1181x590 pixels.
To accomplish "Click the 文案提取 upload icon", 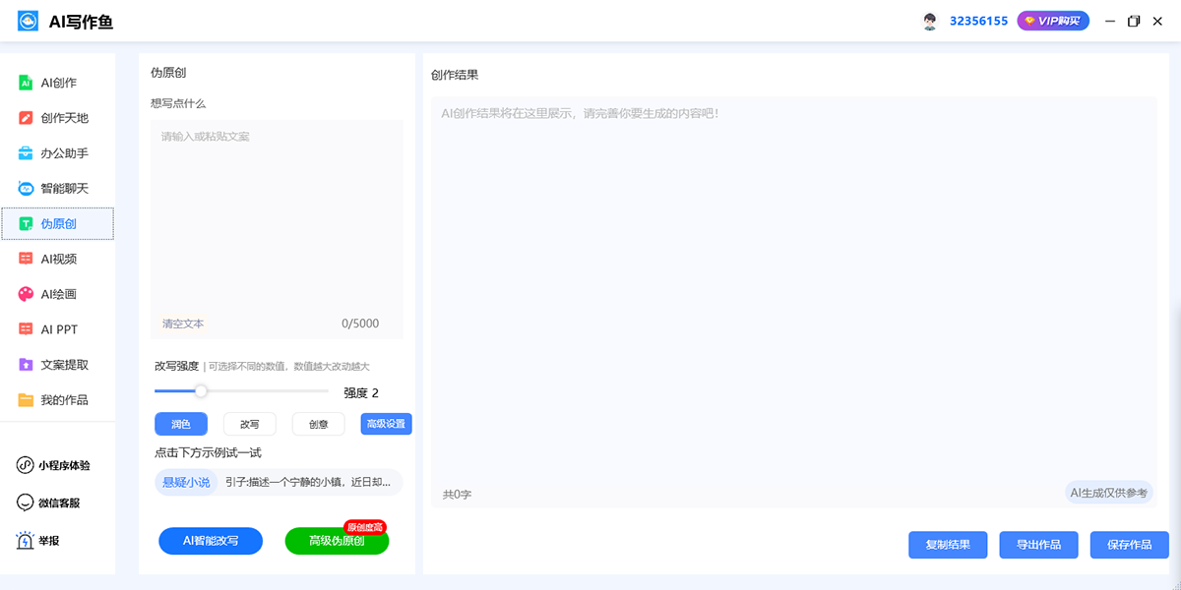I will pos(26,365).
